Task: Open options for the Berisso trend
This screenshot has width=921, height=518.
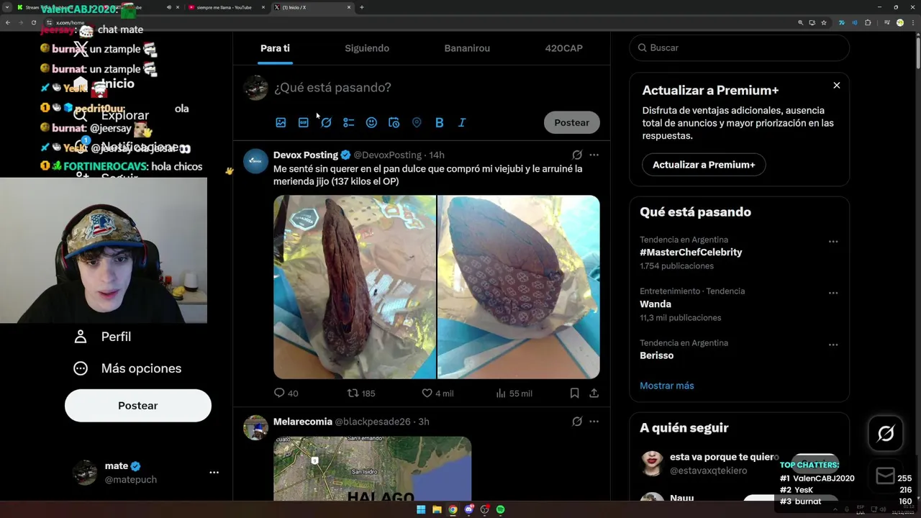Action: (x=833, y=345)
